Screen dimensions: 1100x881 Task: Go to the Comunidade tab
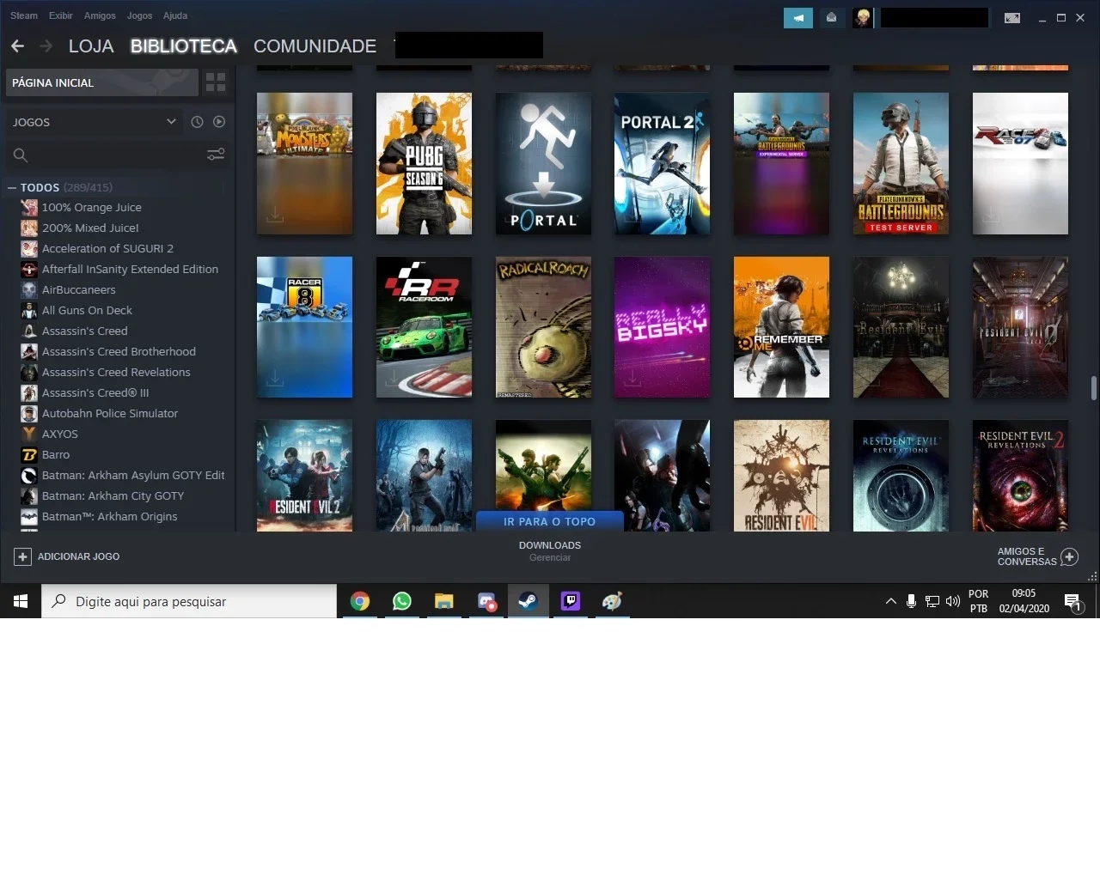[x=315, y=46]
